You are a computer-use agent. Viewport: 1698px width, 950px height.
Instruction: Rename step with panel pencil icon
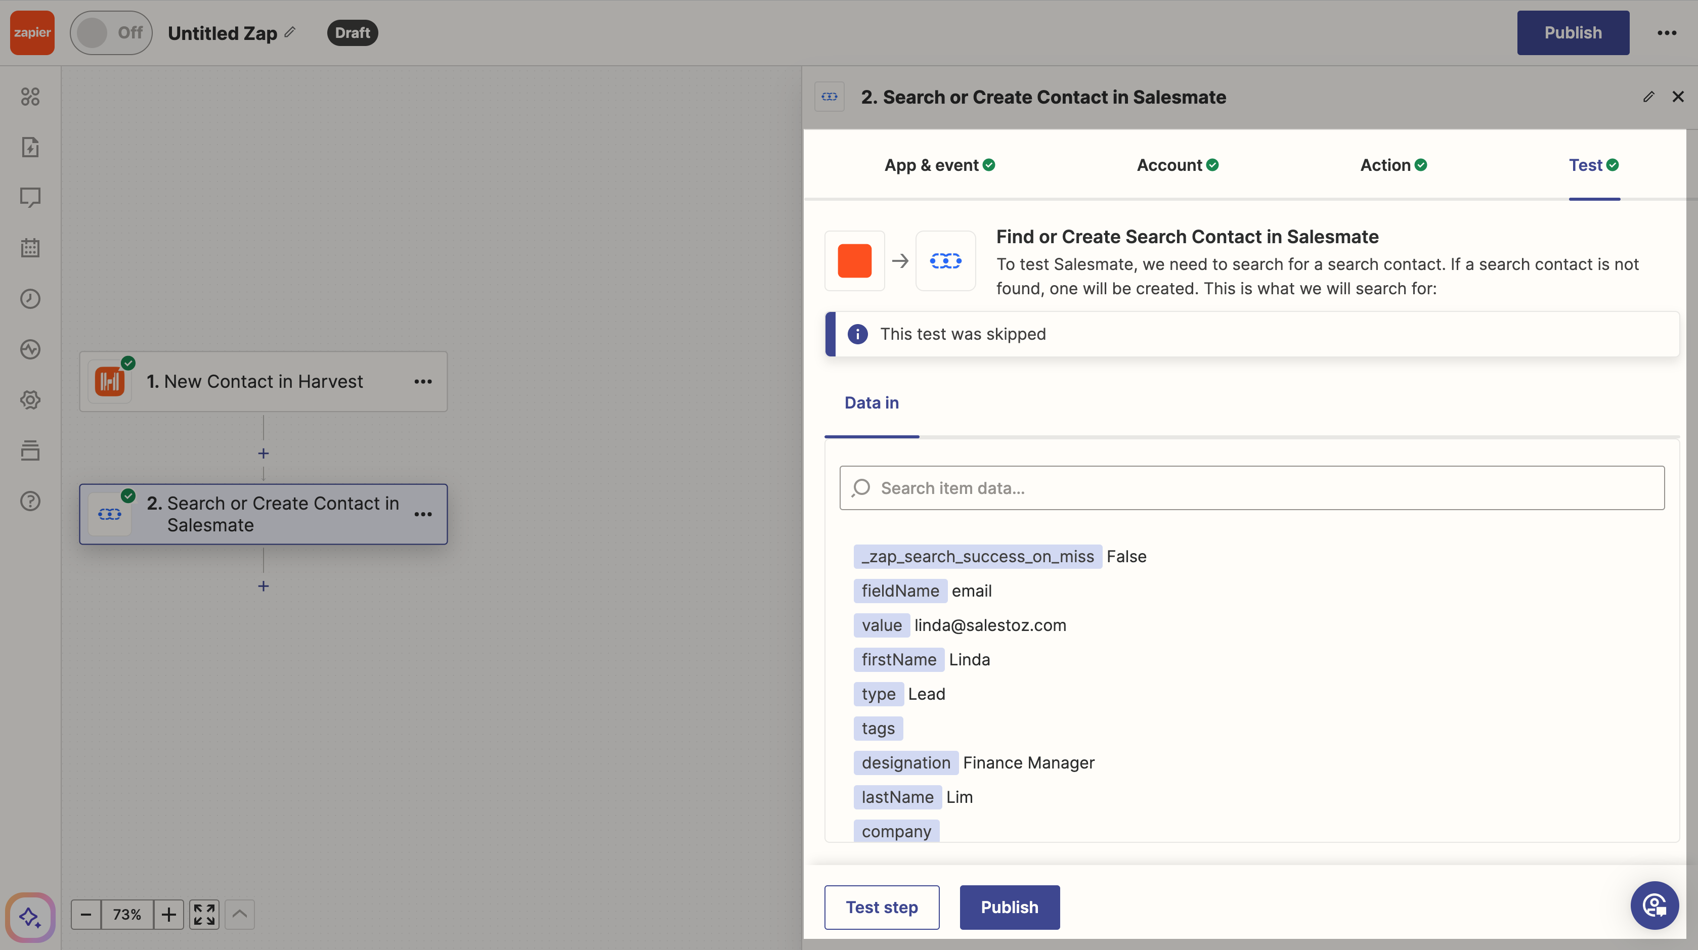pyautogui.click(x=1648, y=97)
